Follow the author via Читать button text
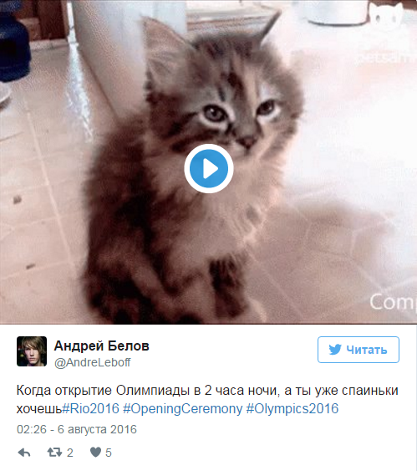 [367, 350]
